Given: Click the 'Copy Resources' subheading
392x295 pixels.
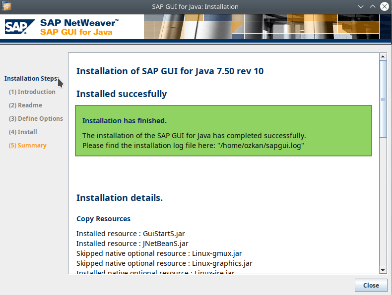Looking at the screenshot, I should pyautogui.click(x=103, y=219).
